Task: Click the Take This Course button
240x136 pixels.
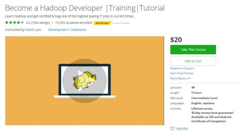Action: [193, 50]
